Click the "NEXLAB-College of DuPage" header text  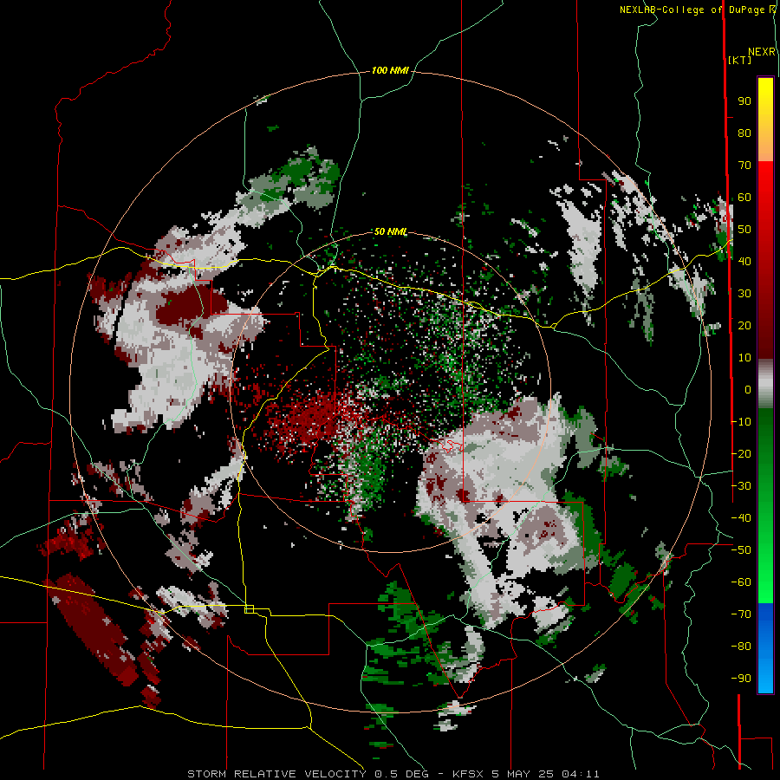[692, 10]
